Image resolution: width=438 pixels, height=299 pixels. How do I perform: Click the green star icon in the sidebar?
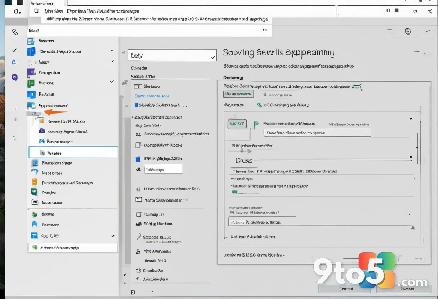click(35, 214)
